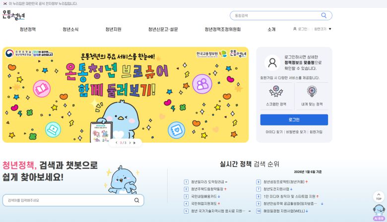The width and height of the screenshot is (387, 222).
Task: Open the 청년신문고·설문 menu
Action: [x=163, y=29]
